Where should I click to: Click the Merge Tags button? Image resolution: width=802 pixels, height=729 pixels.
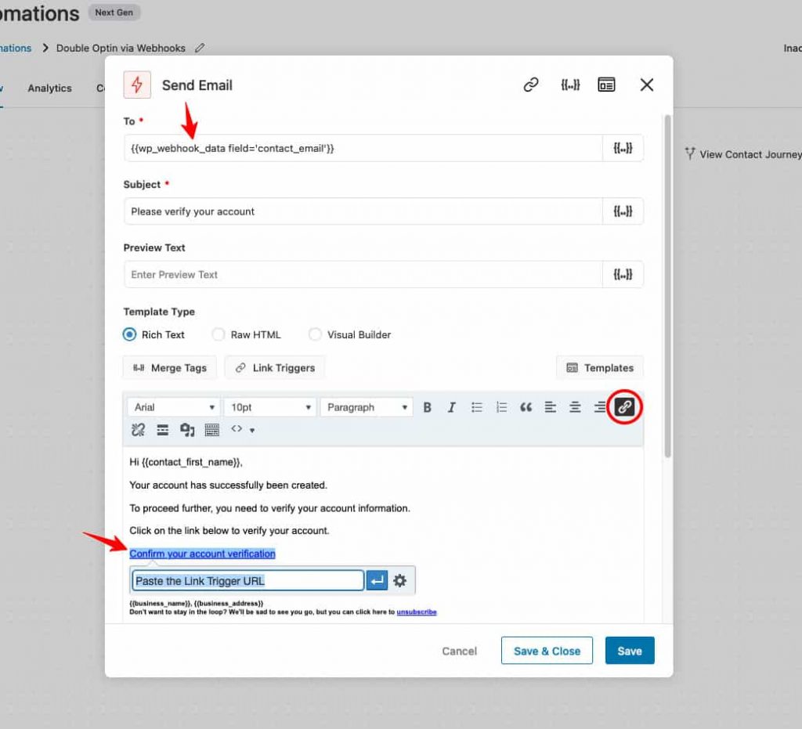(169, 367)
